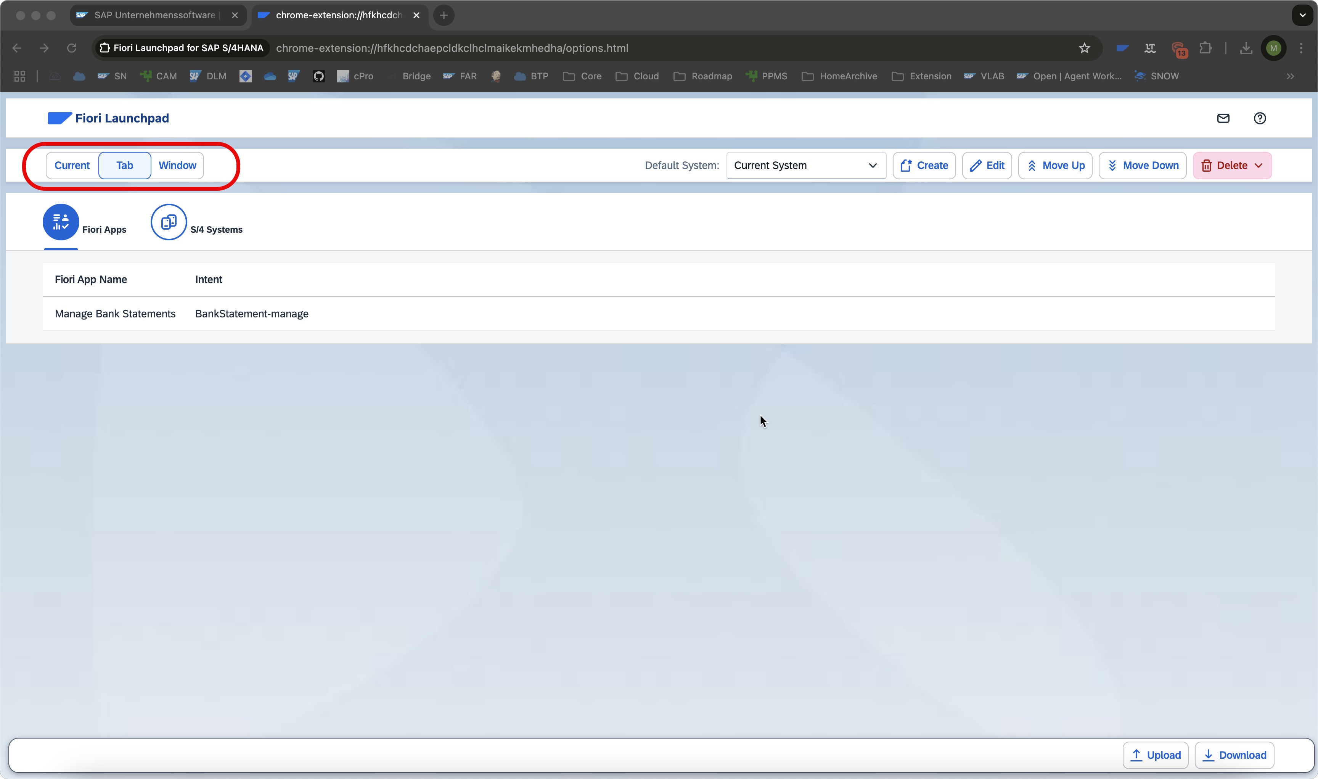Expand the Cloud bookmarks folder

point(638,76)
